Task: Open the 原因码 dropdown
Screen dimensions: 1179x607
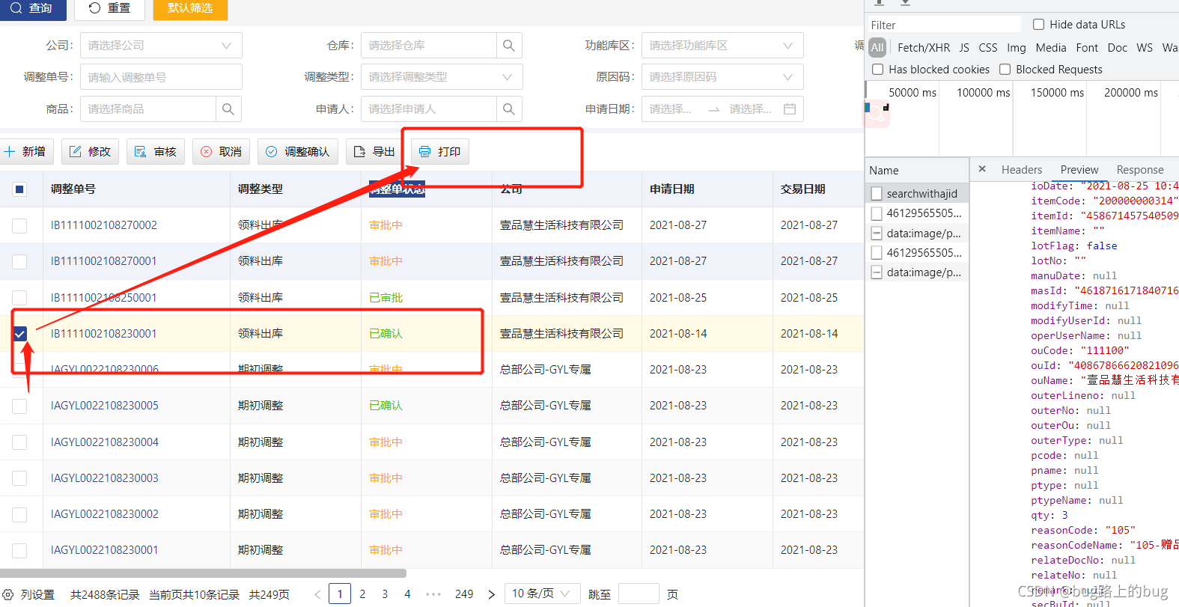Action: [722, 77]
